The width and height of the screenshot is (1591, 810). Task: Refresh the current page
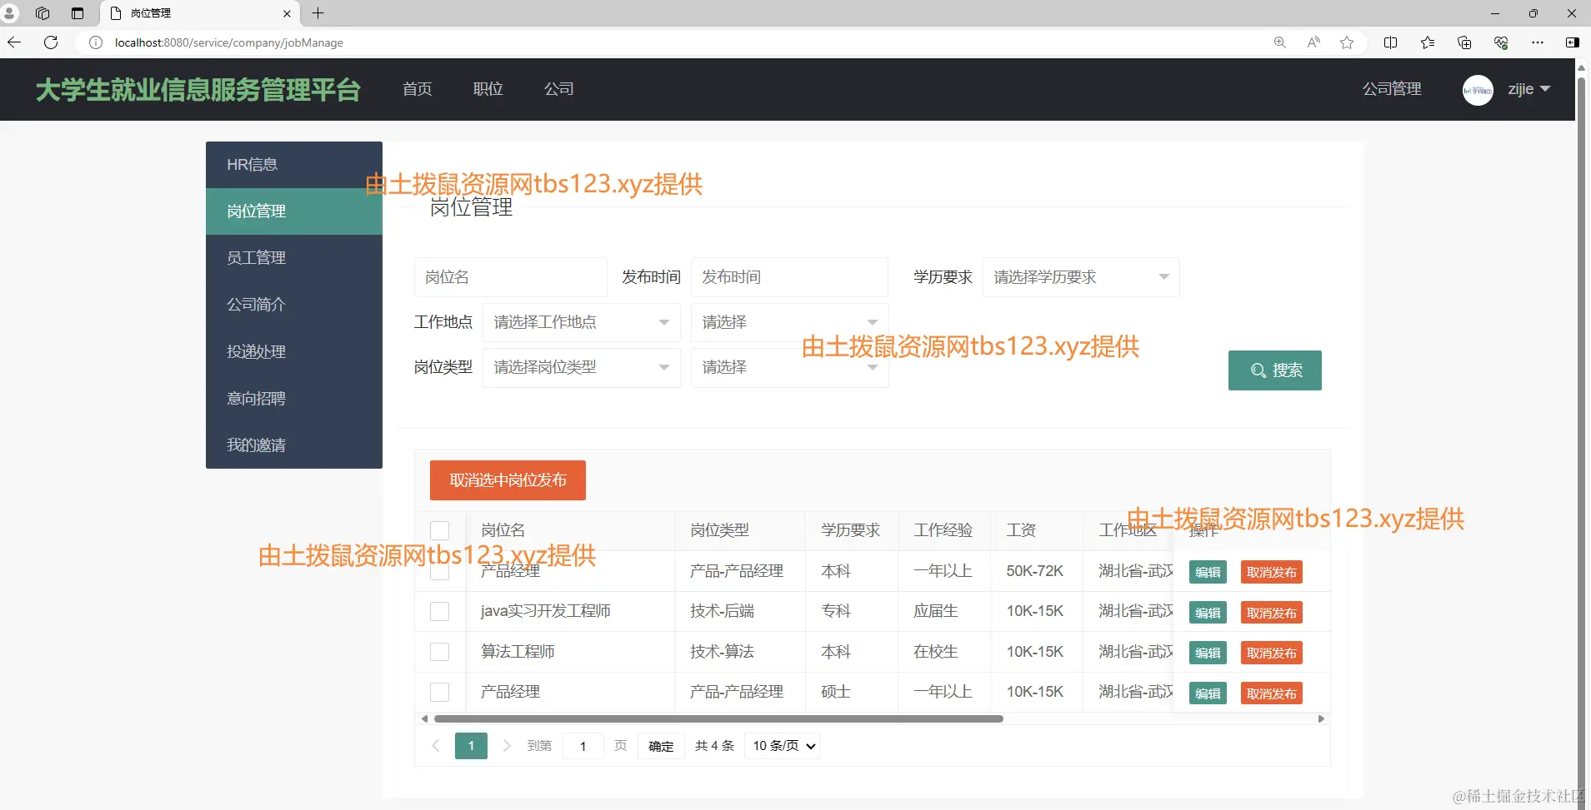point(51,42)
